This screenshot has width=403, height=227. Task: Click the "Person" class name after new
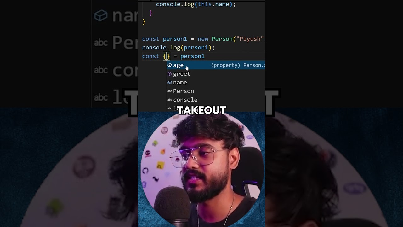point(222,39)
